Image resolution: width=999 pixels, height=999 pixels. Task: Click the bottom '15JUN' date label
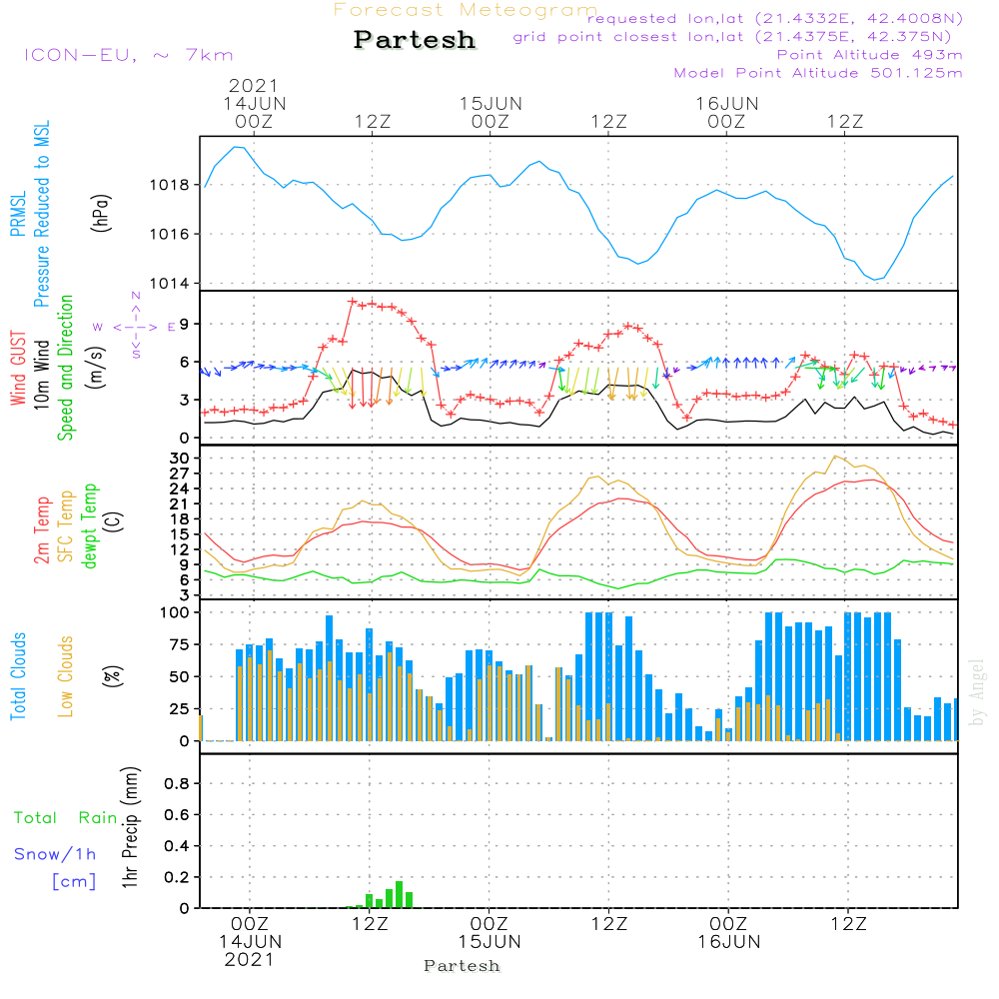[490, 942]
